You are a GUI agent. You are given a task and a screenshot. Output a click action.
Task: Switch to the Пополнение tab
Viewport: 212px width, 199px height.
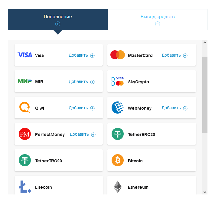click(x=58, y=19)
